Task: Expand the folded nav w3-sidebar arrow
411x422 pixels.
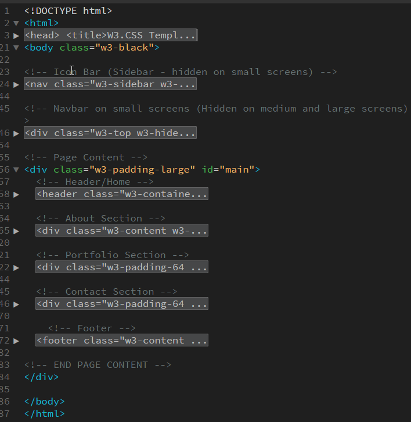Action: 16,84
